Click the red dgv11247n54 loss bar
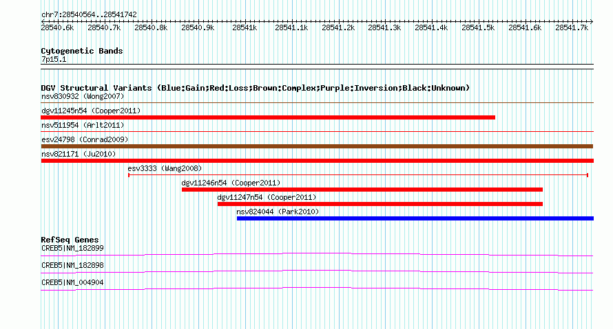The width and height of the screenshot is (613, 329). pyautogui.click(x=380, y=204)
